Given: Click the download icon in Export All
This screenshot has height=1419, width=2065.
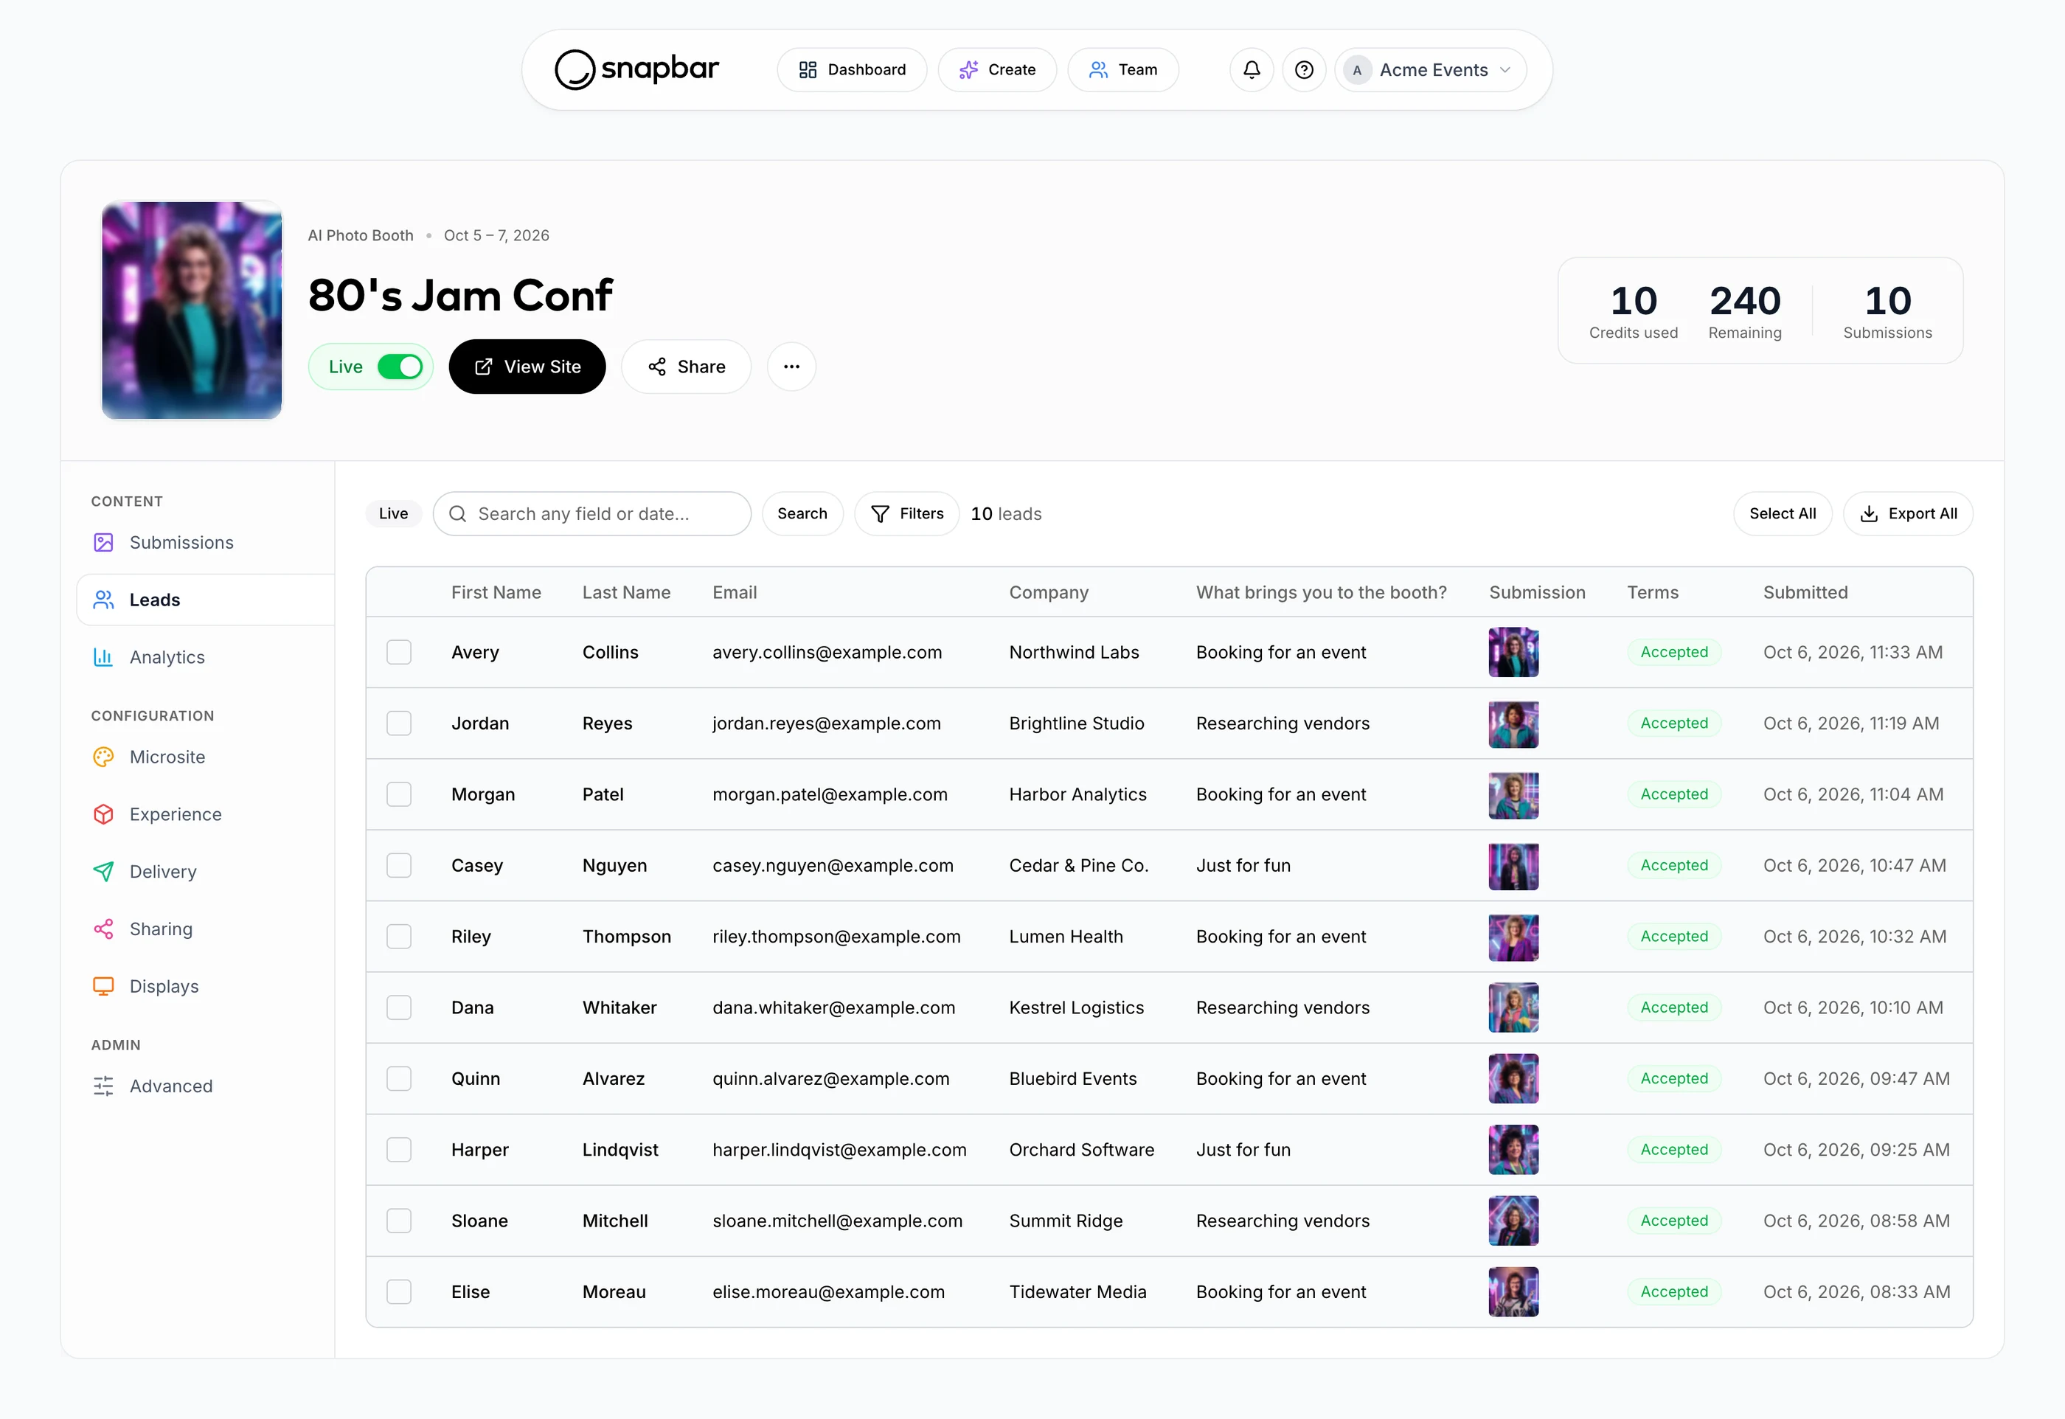Looking at the screenshot, I should [1869, 514].
